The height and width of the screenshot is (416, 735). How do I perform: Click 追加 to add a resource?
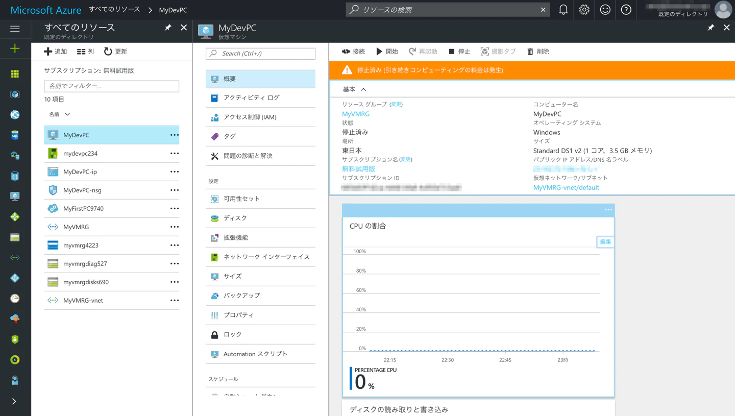pos(56,52)
